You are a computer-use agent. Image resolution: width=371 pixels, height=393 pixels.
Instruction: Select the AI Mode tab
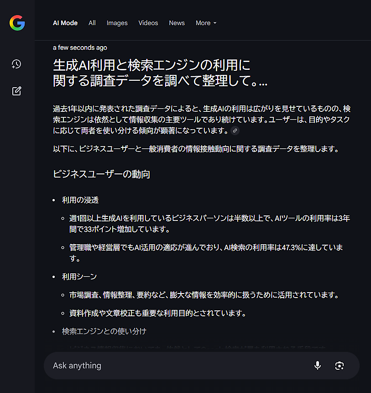click(x=65, y=23)
